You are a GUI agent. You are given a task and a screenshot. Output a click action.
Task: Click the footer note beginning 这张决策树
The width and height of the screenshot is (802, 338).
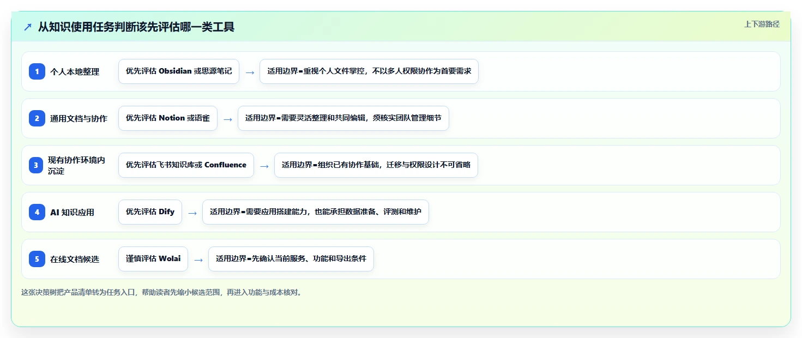[161, 292]
